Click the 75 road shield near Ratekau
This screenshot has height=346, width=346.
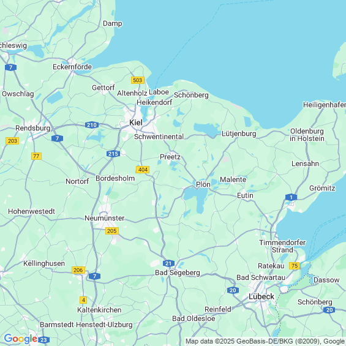point(295,266)
